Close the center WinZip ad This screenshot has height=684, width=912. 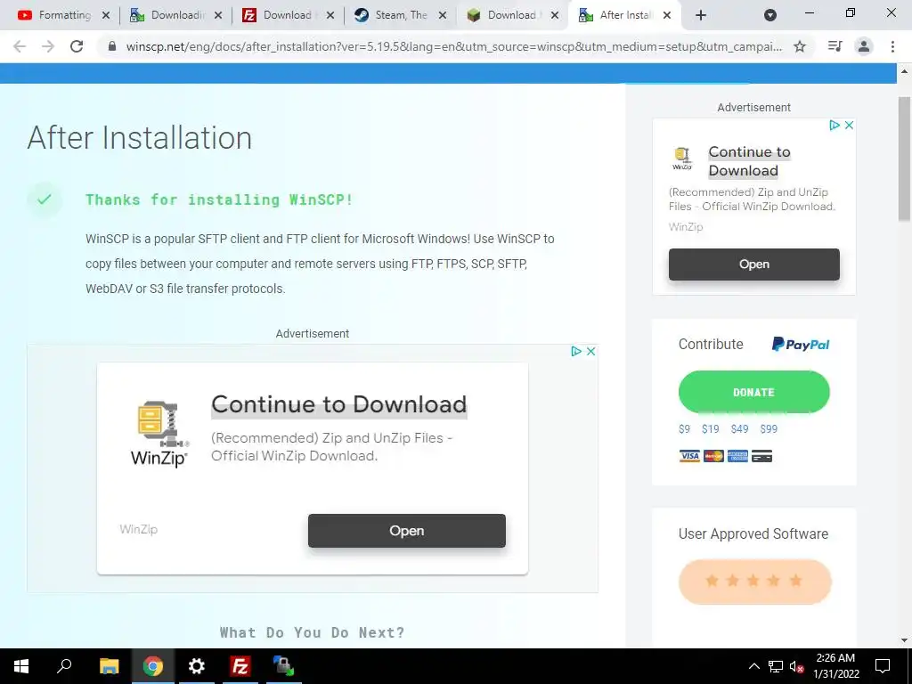pyautogui.click(x=591, y=351)
